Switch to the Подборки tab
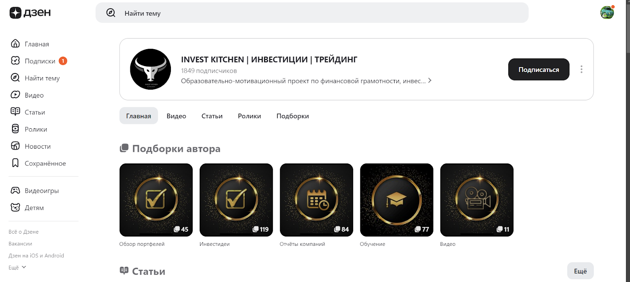 pyautogui.click(x=292, y=116)
